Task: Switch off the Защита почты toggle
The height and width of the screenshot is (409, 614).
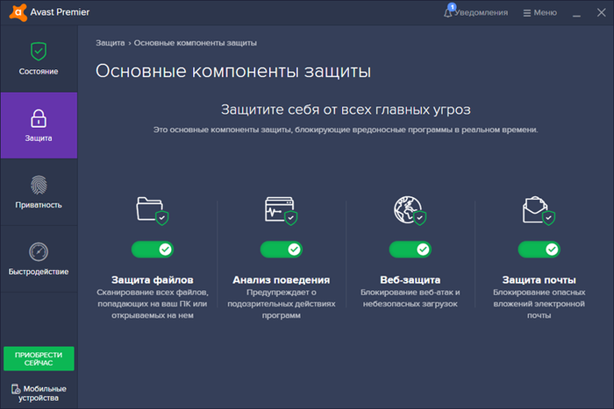Action: 539,250
